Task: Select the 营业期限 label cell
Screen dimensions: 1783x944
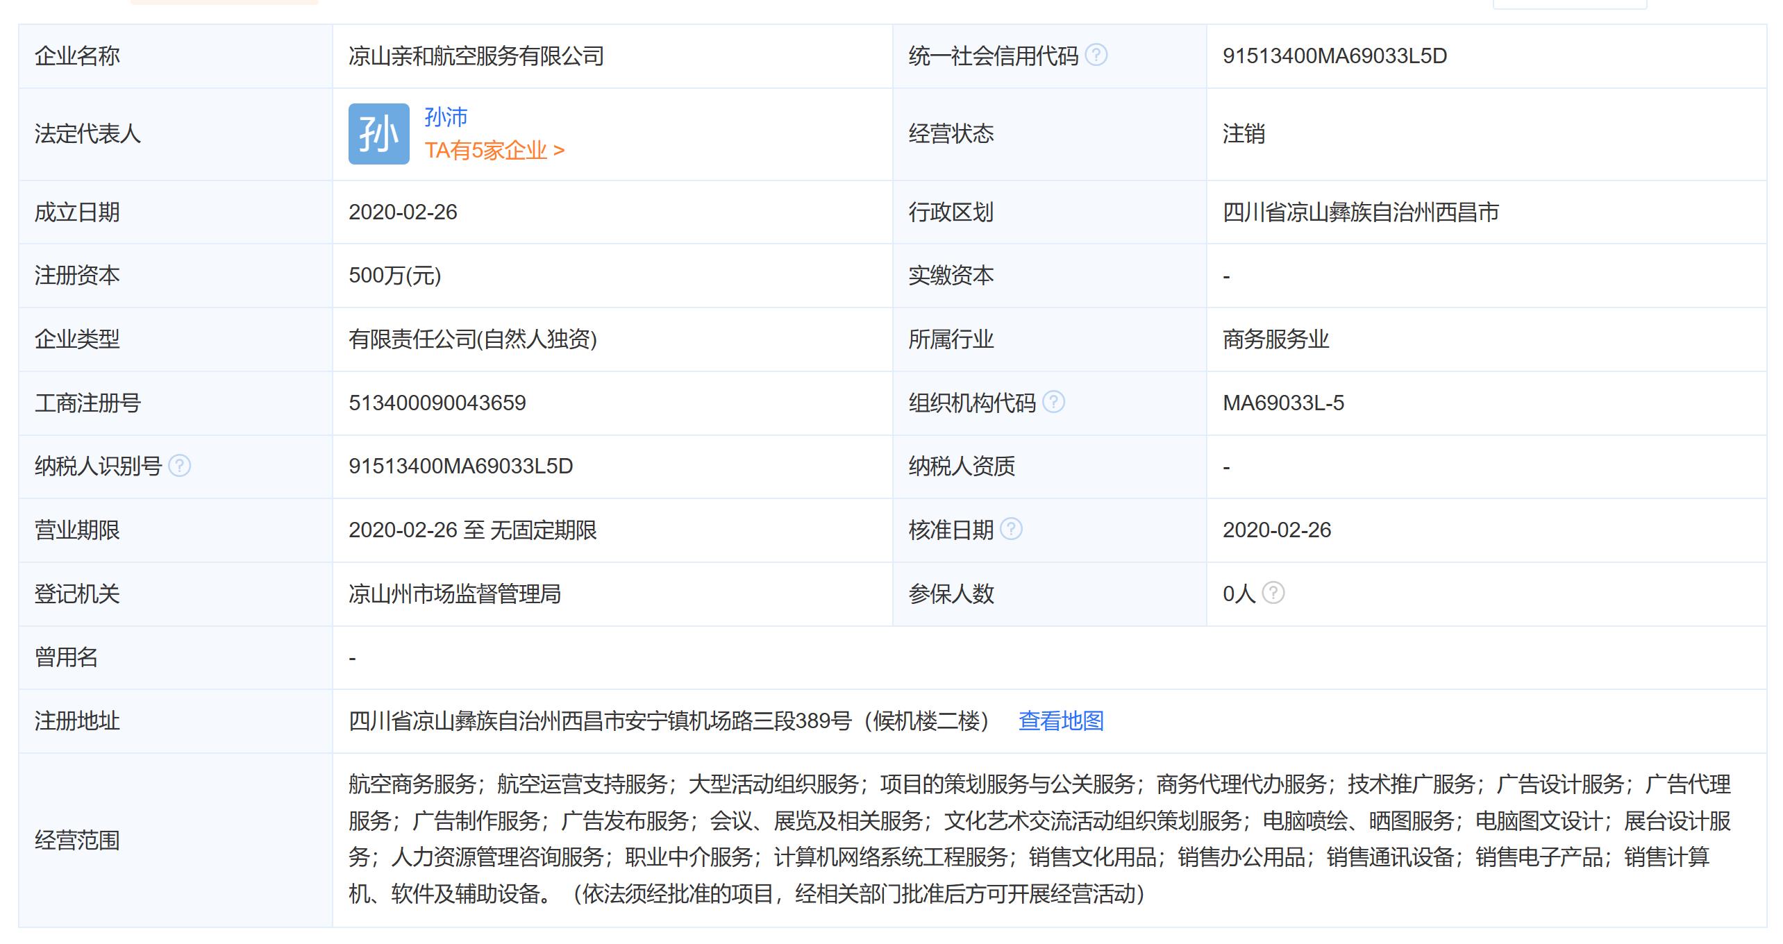Action: point(176,530)
